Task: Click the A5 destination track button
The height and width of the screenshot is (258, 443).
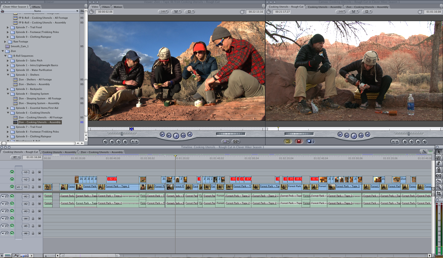Action: coord(26,226)
